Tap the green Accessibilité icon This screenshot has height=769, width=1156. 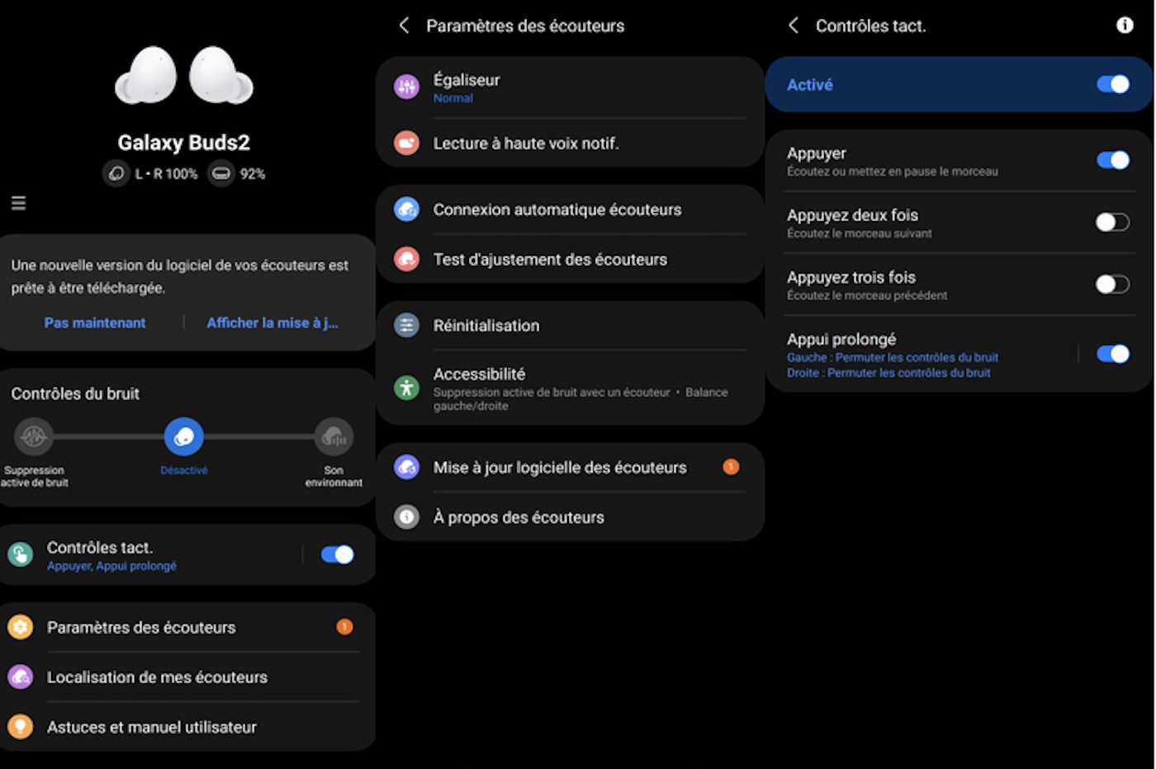pos(406,387)
